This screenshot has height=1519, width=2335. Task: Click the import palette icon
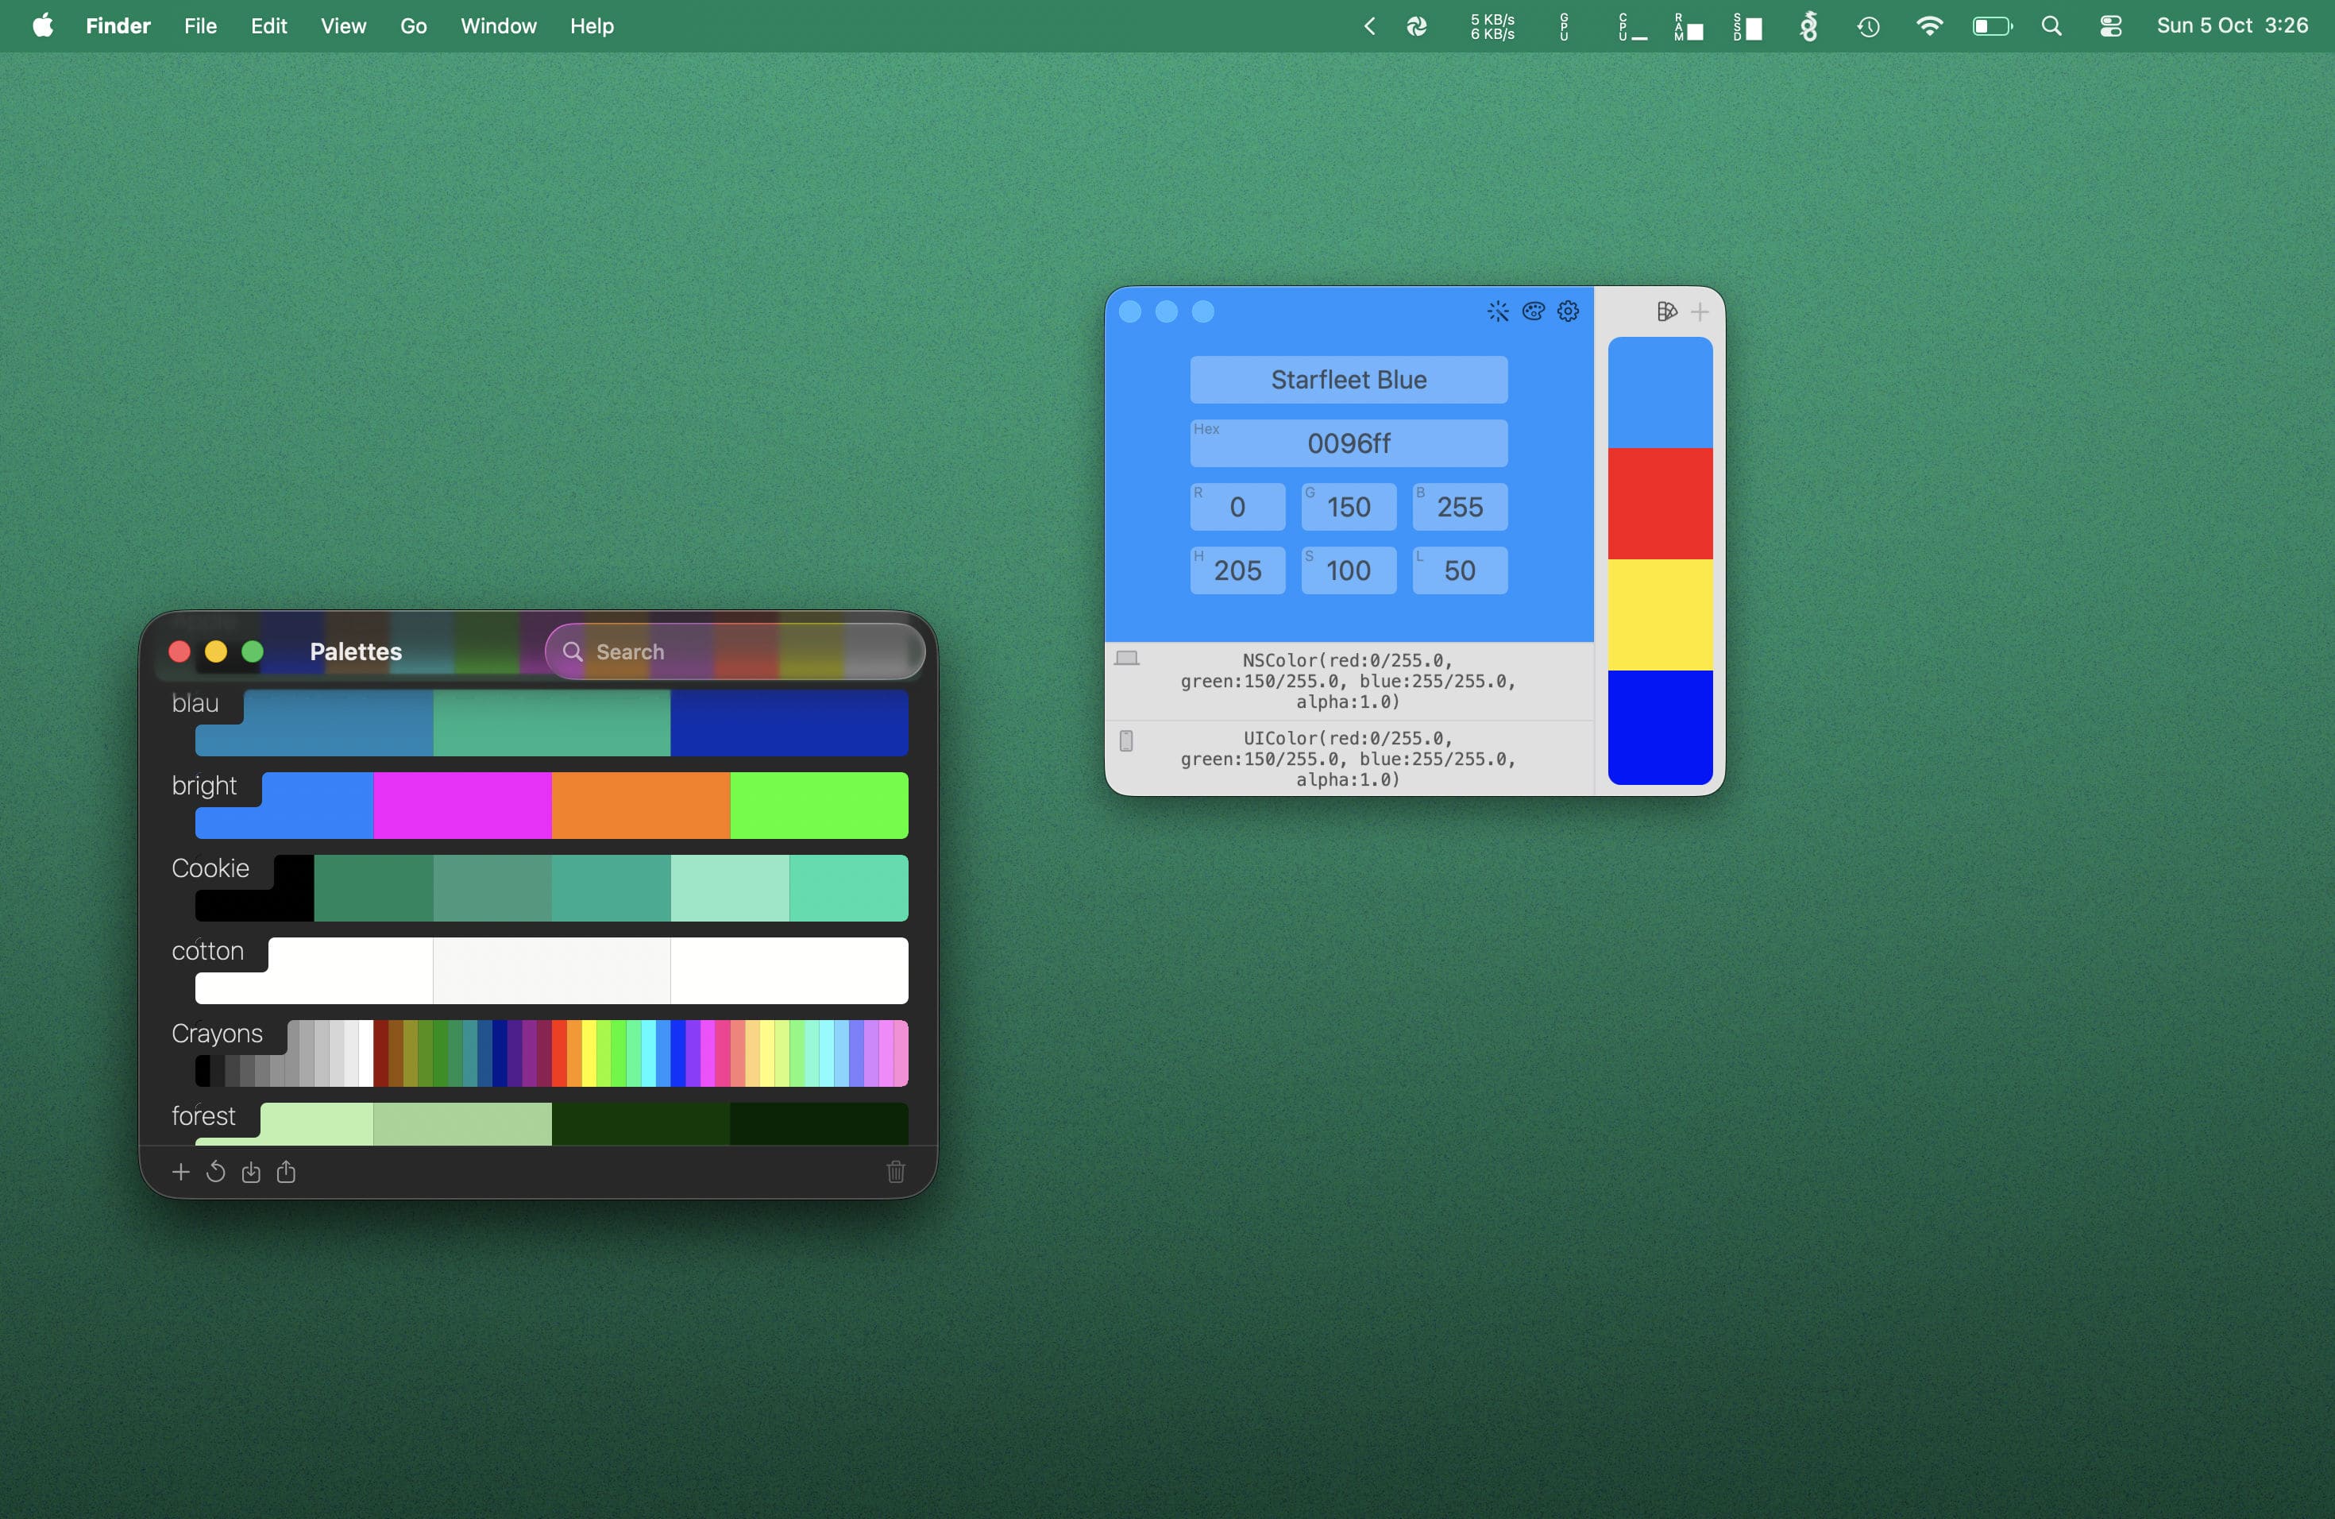coord(251,1172)
